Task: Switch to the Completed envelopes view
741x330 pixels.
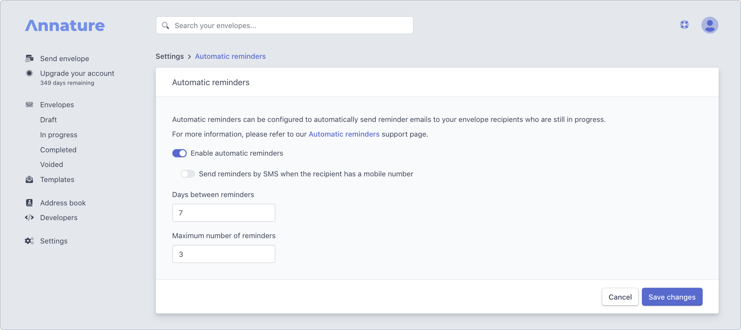Action: click(x=58, y=150)
